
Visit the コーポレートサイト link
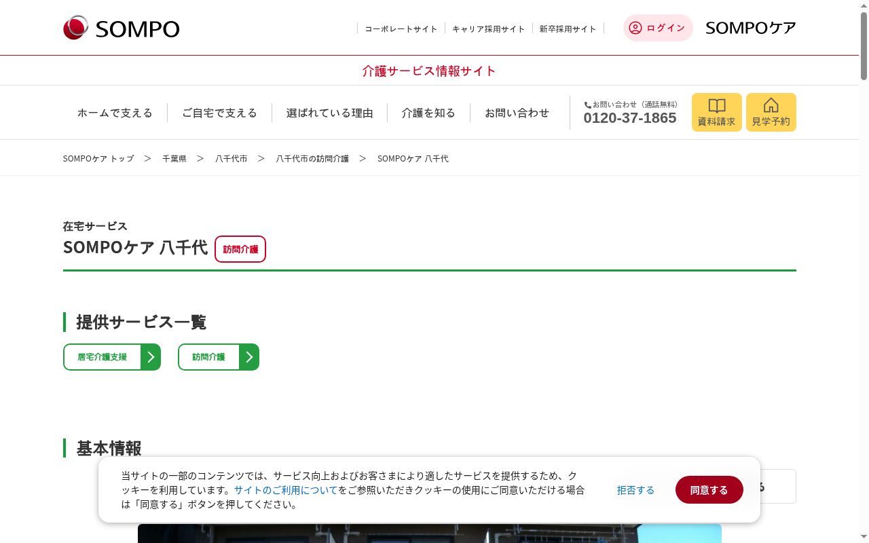401,29
